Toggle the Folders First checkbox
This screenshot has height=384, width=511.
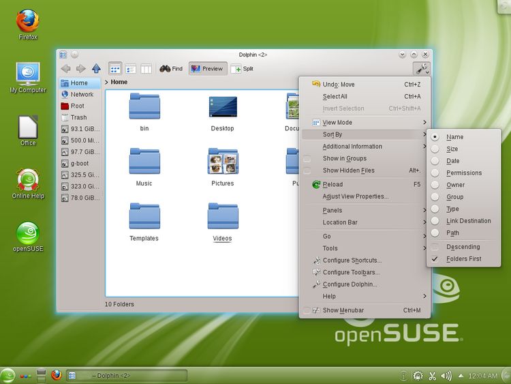point(435,259)
